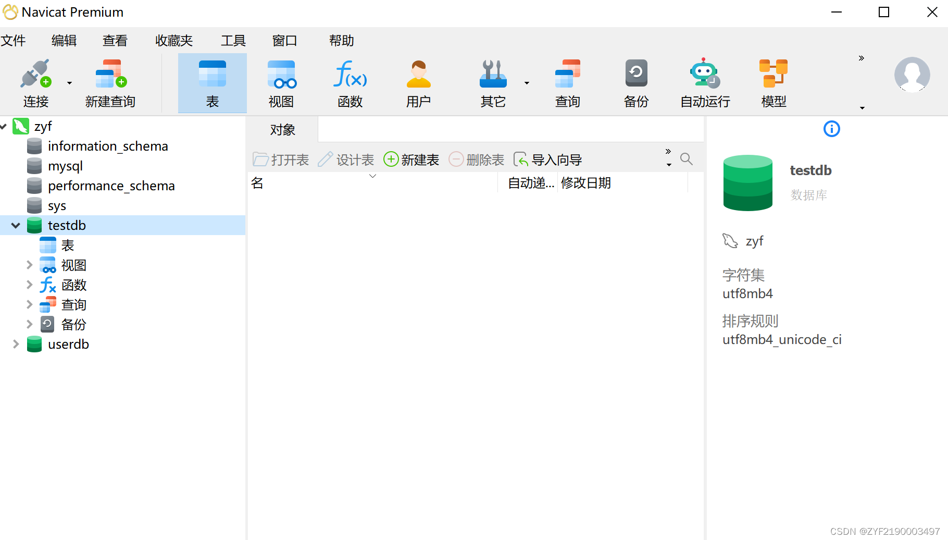Select the zyf connection icon
Image resolution: width=948 pixels, height=540 pixels.
20,126
